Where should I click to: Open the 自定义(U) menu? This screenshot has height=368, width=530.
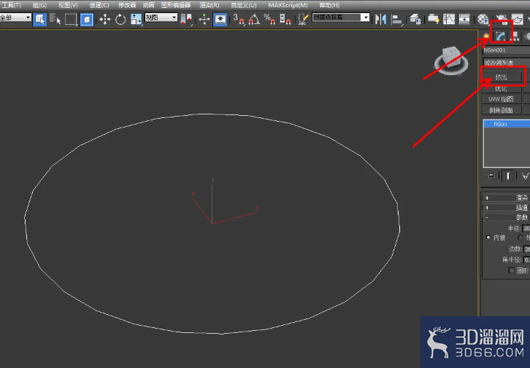[243, 5]
